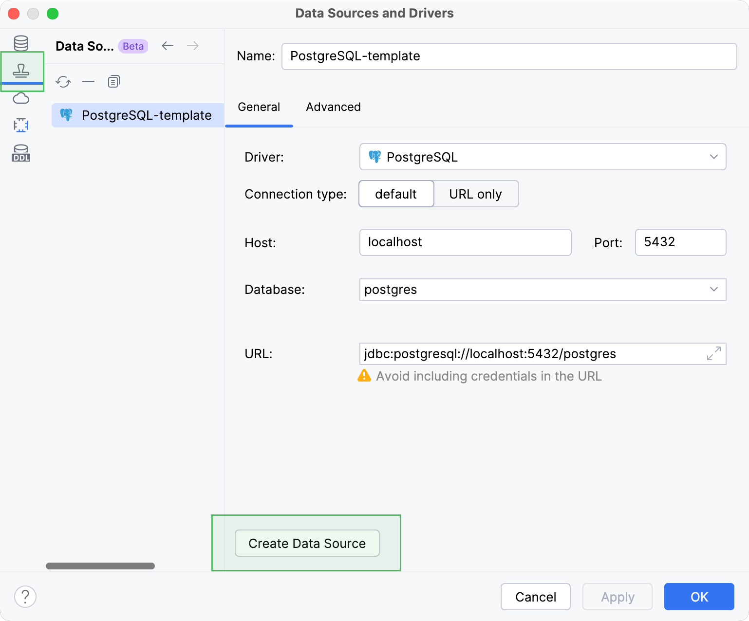This screenshot has height=621, width=749.
Task: Switch to the General tab
Action: pyautogui.click(x=259, y=107)
